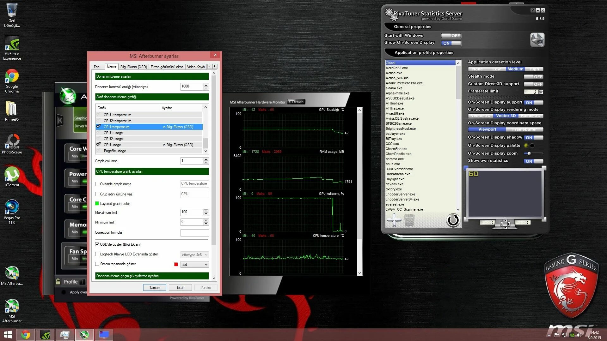The height and width of the screenshot is (341, 607).
Task: Toggle Stealth mode switch
Action: click(534, 77)
